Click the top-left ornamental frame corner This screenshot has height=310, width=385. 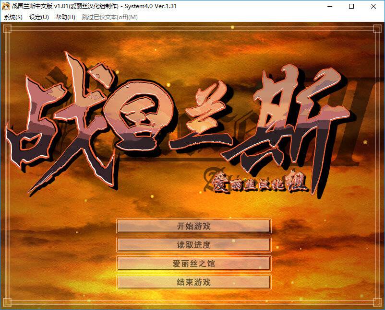tap(8, 29)
